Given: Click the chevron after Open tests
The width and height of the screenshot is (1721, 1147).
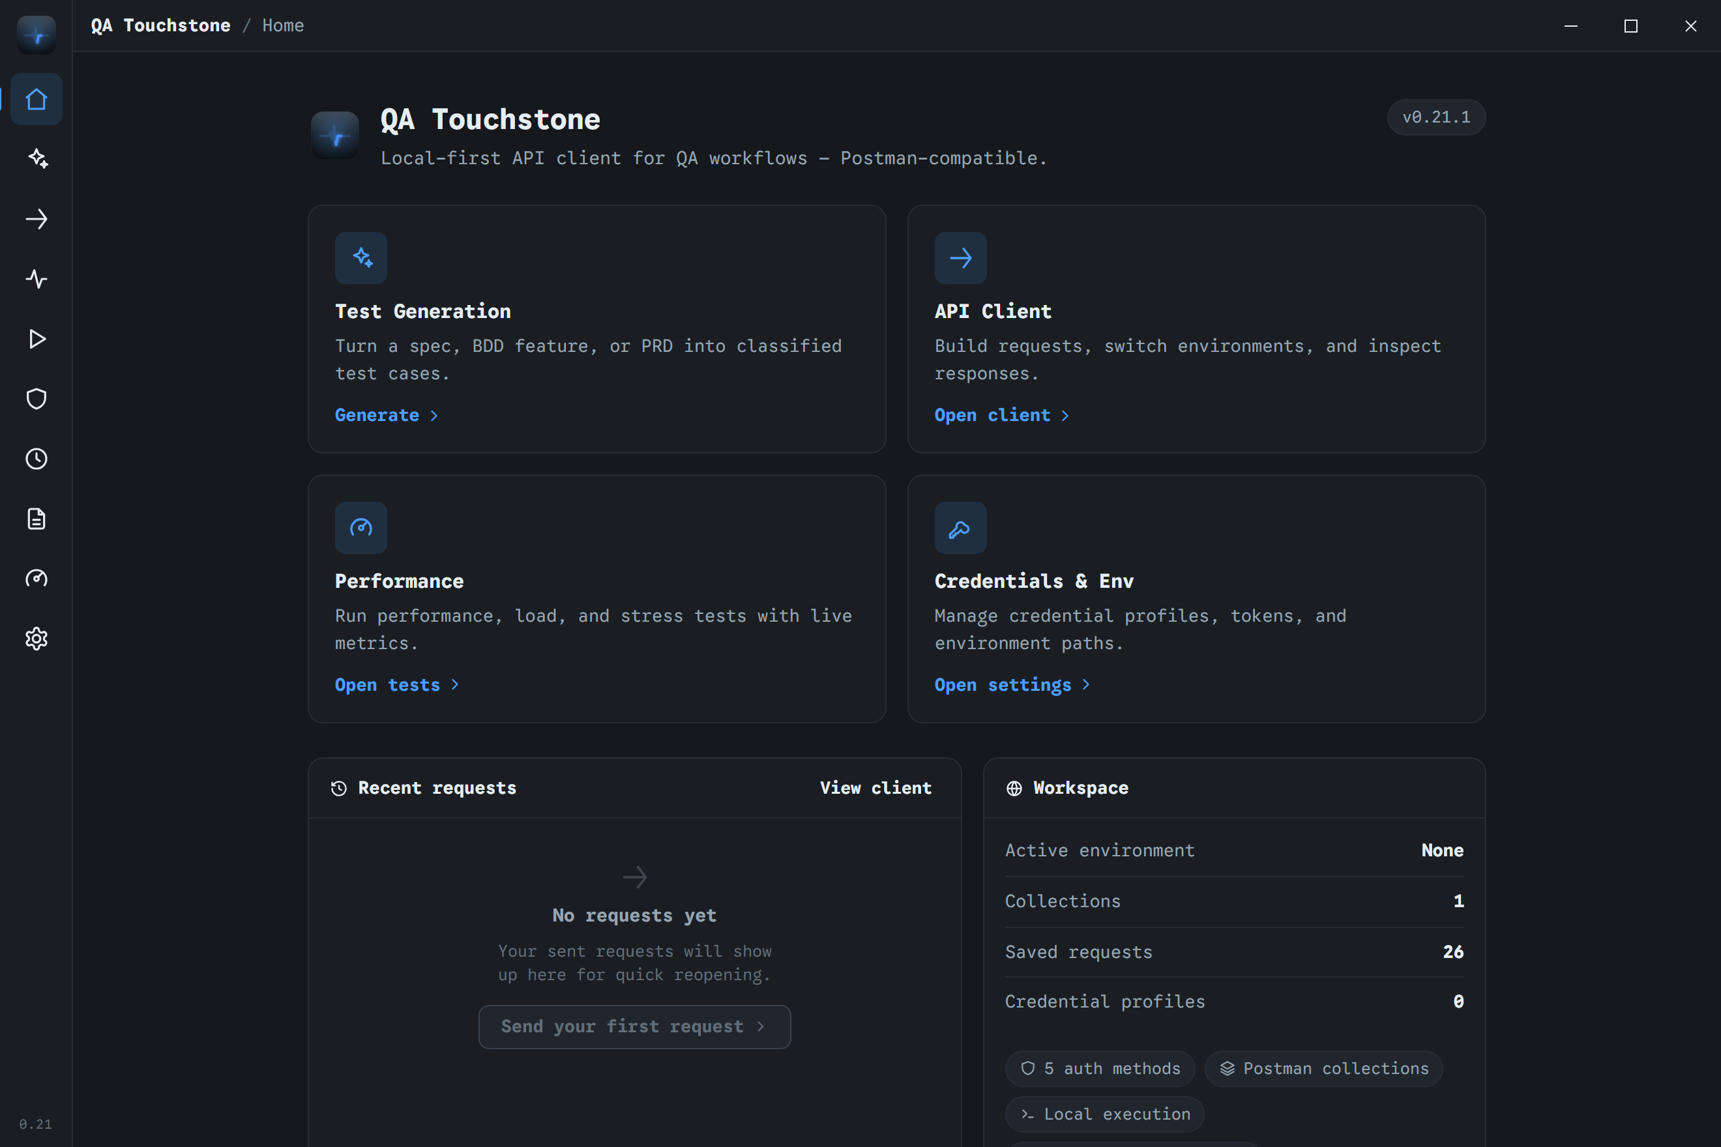Looking at the screenshot, I should (x=454, y=685).
